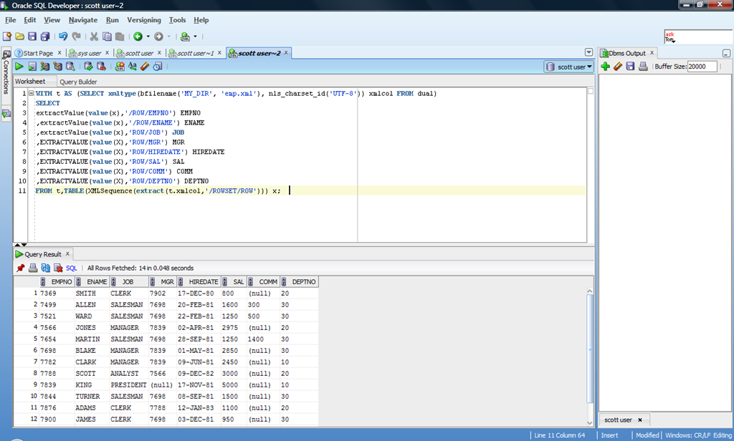Click the Cut scissors icon
This screenshot has width=734, height=441.
coord(94,37)
